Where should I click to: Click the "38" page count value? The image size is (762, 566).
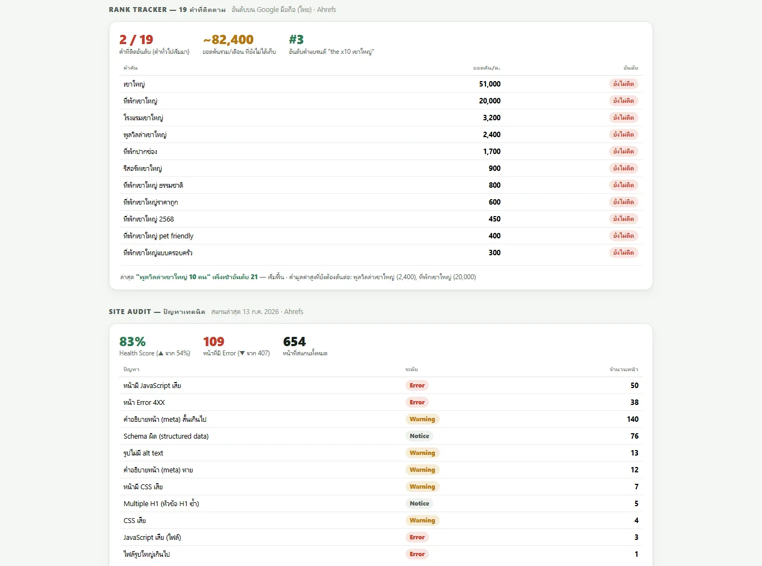635,402
